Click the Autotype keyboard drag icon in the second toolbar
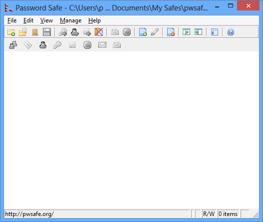Viewport: 263px width, 222px height. [117, 45]
